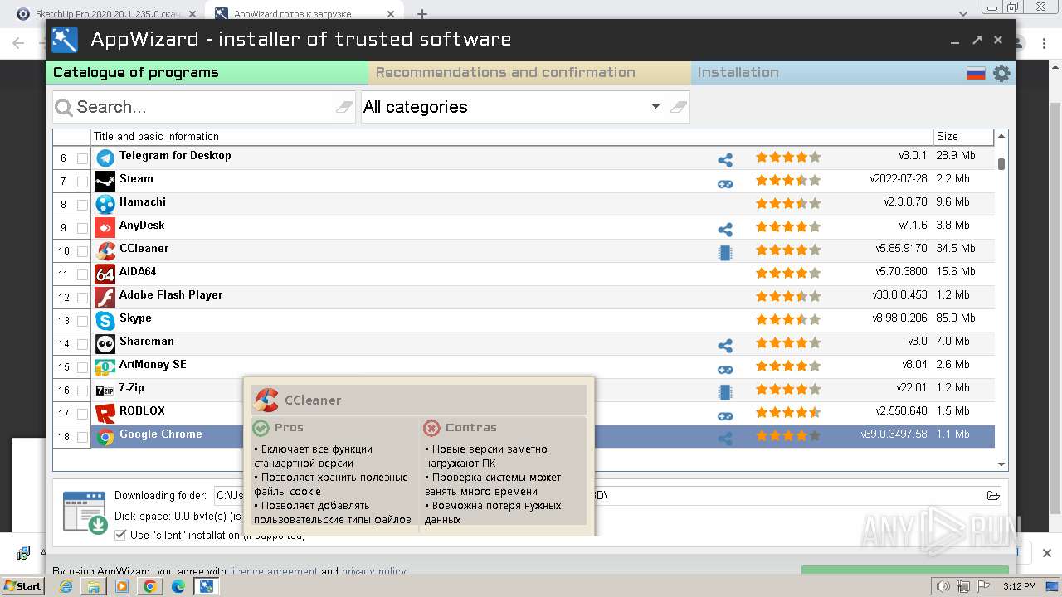
Task: Open the Recommendations and confirmation tab
Action: (529, 73)
